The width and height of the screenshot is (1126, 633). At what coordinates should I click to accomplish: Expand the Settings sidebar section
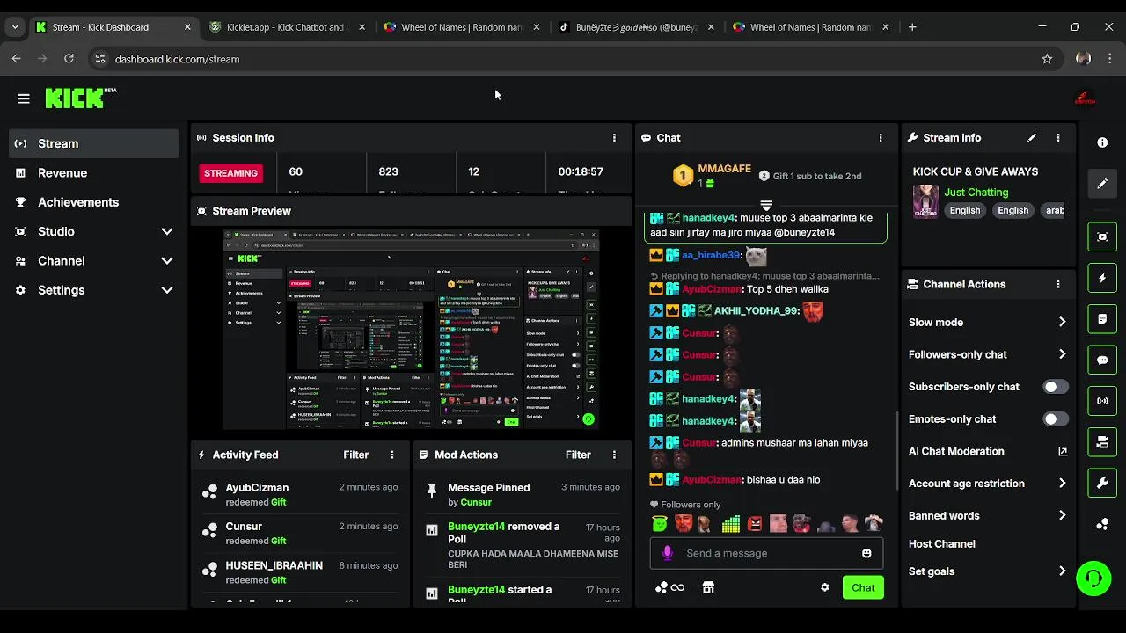[94, 290]
